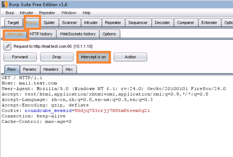Switch to the Hex view tab
Viewport: 233px width, 157px height.
point(69,69)
